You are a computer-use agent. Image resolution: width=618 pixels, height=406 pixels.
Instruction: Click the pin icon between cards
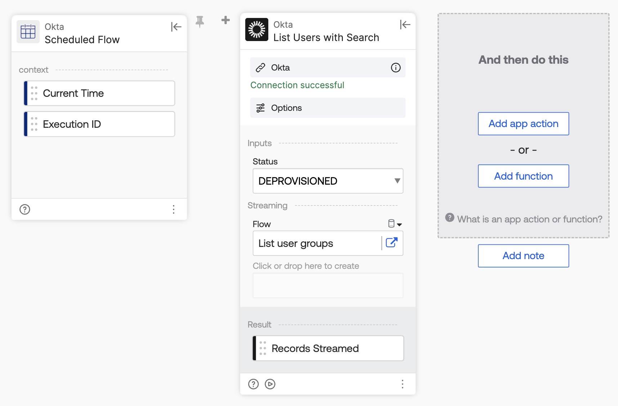(200, 22)
